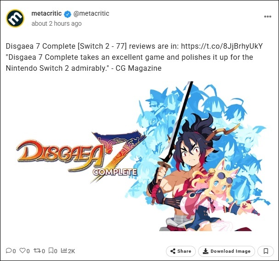Viewport: 279px width, 261px height.
Task: Click the comment bubble reply icon
Action: click(9, 250)
